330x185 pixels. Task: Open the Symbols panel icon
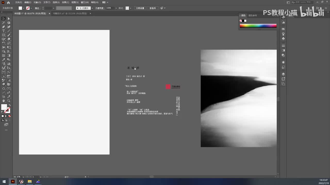[x=283, y=39]
